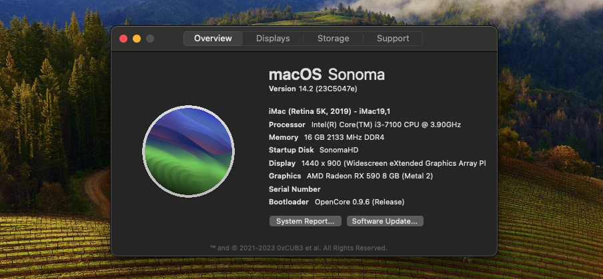Click the Serial Number label
This screenshot has width=603, height=279.
(294, 189)
